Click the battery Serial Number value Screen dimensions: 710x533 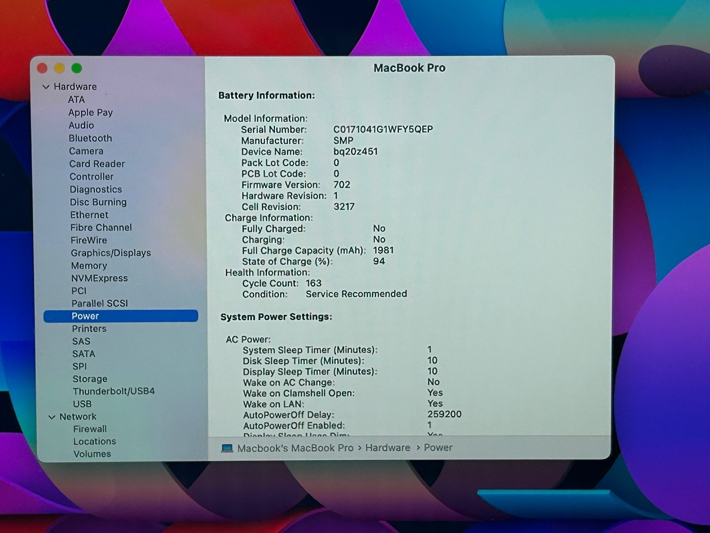(383, 129)
